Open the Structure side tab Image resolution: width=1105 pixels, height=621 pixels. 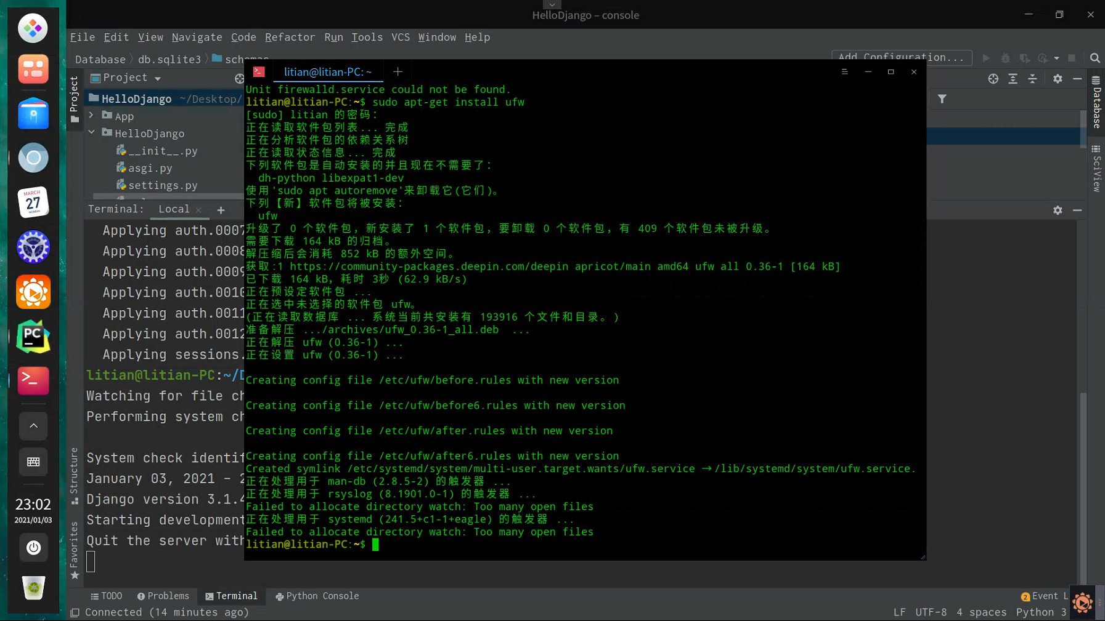tap(75, 476)
